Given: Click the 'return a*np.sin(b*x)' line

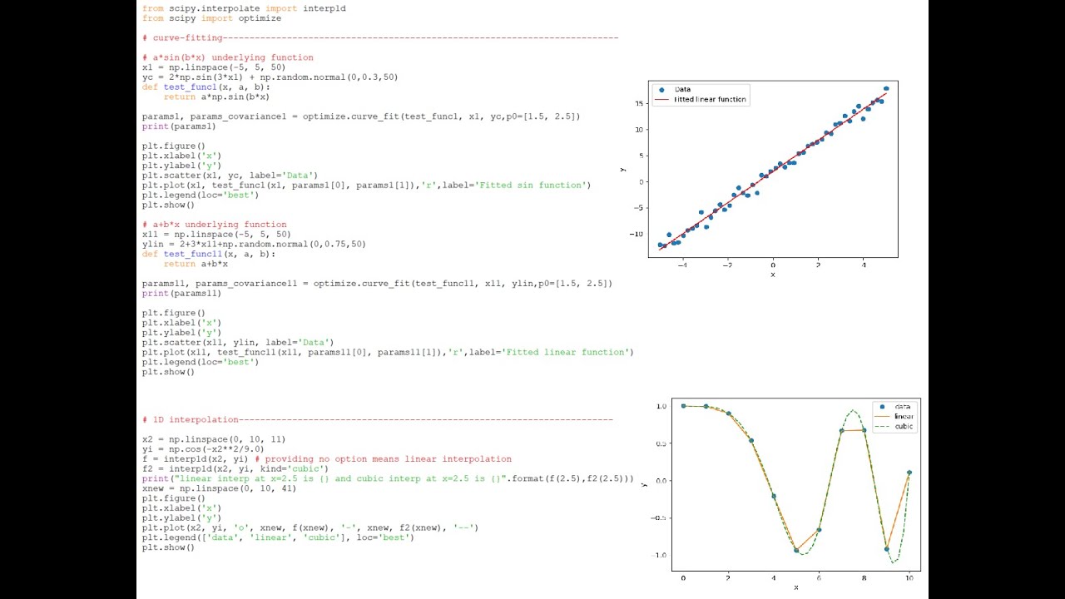Looking at the screenshot, I should pos(216,97).
